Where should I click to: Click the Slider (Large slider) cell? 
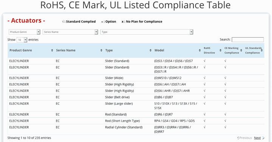[x=119, y=104]
